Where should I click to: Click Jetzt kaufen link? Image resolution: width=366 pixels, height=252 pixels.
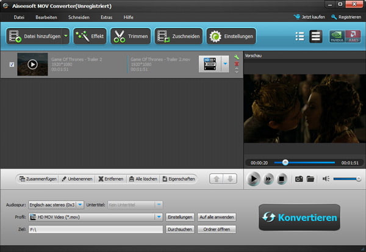(309, 17)
